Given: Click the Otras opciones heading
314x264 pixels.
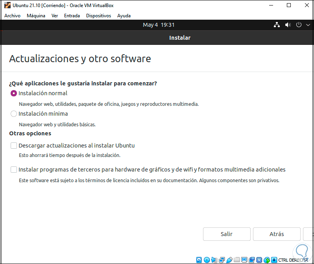Looking at the screenshot, I should tap(30, 133).
